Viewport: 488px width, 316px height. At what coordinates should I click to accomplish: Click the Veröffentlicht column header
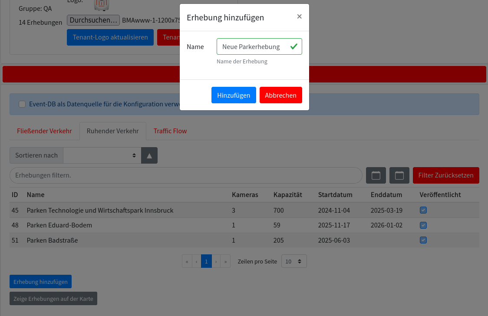[440, 195]
